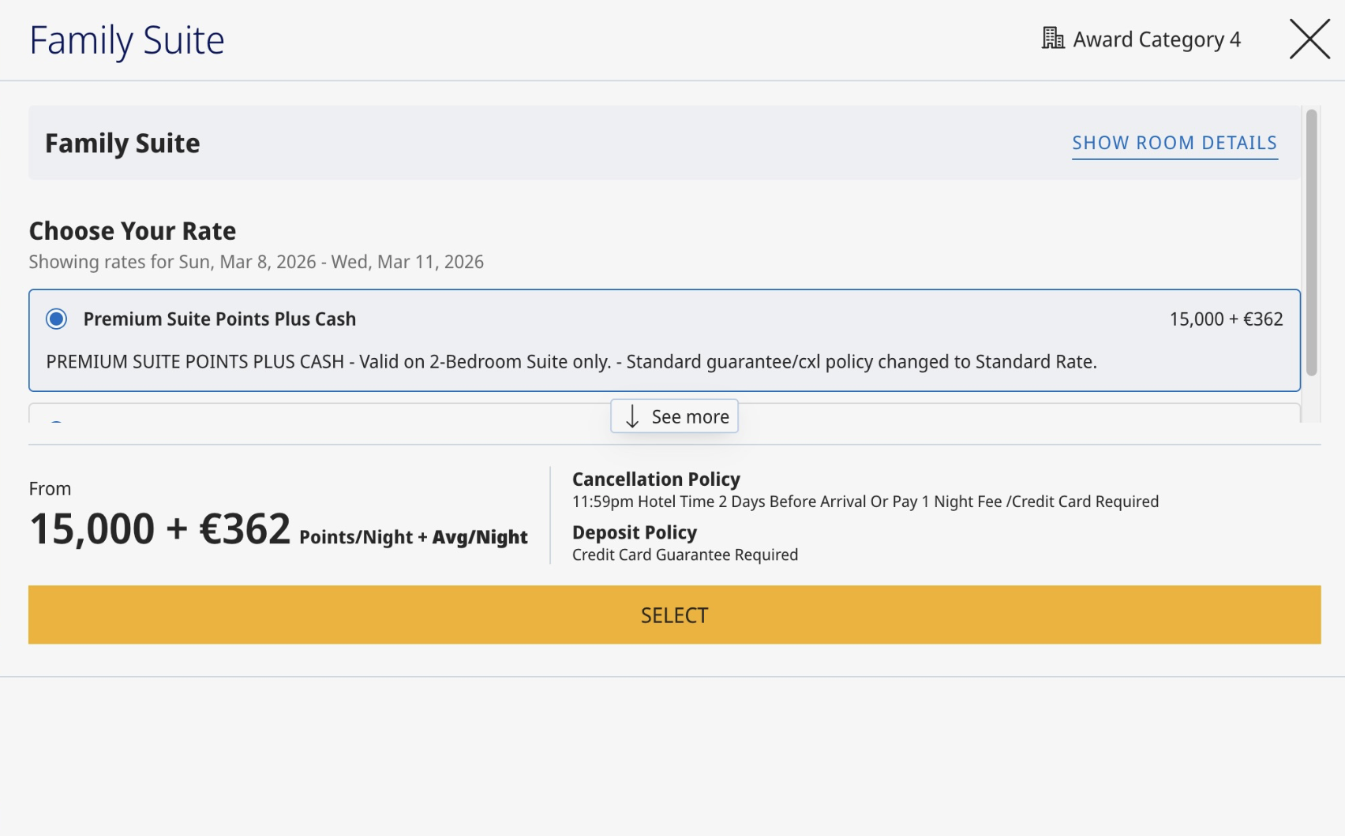Image resolution: width=1345 pixels, height=836 pixels.
Task: Select Premium Suite Points Plus Cash radio button
Action: point(56,319)
